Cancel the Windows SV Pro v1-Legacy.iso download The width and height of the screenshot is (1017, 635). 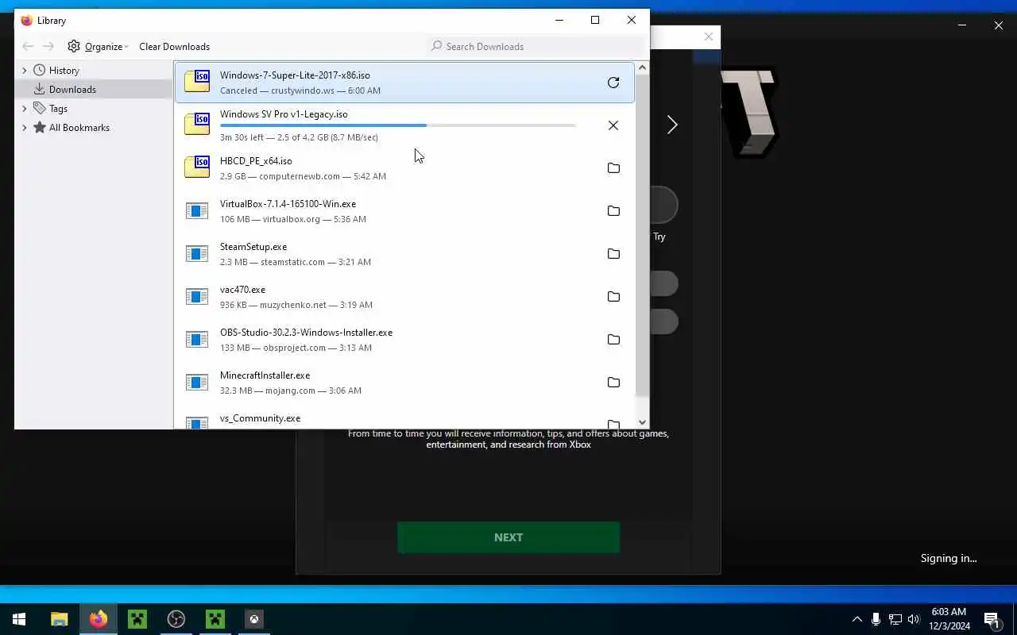coord(613,125)
